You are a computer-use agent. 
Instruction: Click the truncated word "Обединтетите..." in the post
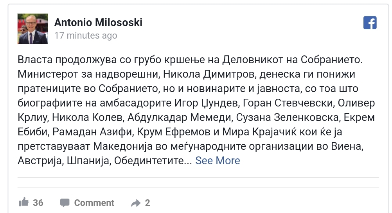153,161
